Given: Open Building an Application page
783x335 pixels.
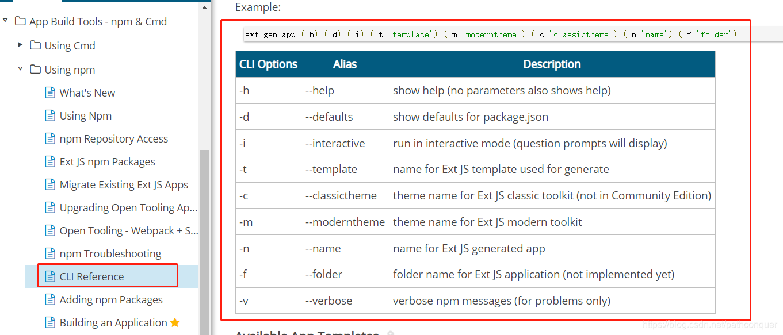Looking at the screenshot, I should pyautogui.click(x=113, y=322).
